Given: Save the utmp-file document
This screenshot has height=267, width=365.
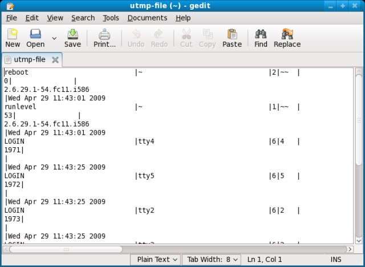Looking at the screenshot, I should (72, 38).
